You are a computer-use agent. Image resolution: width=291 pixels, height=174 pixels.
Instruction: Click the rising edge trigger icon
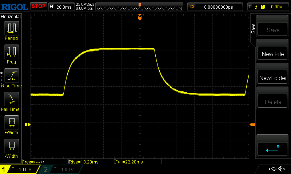click(x=256, y=7)
